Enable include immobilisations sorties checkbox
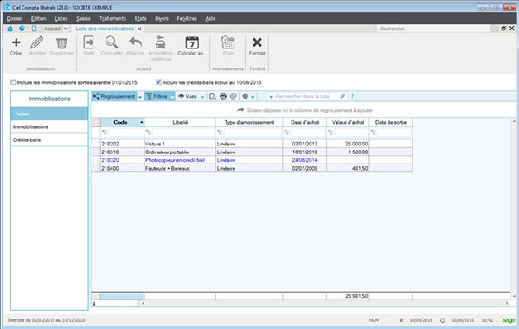 [x=13, y=82]
